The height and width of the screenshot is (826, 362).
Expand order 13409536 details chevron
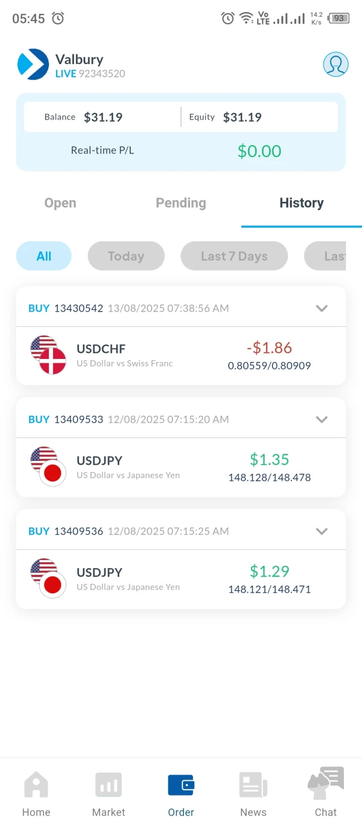pyautogui.click(x=322, y=531)
